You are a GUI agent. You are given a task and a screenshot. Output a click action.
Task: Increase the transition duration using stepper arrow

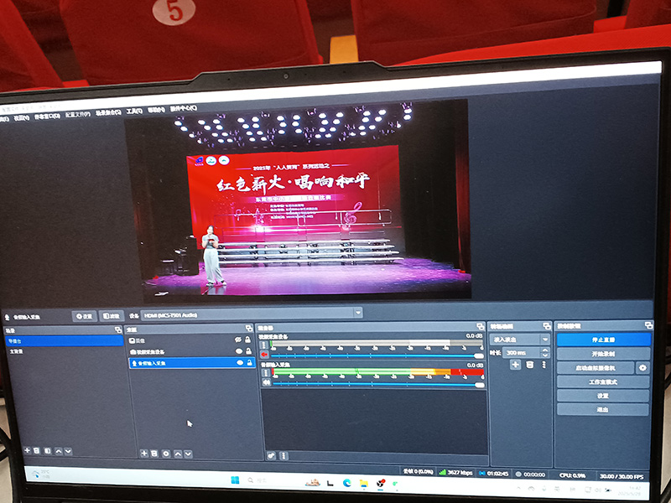pos(545,350)
